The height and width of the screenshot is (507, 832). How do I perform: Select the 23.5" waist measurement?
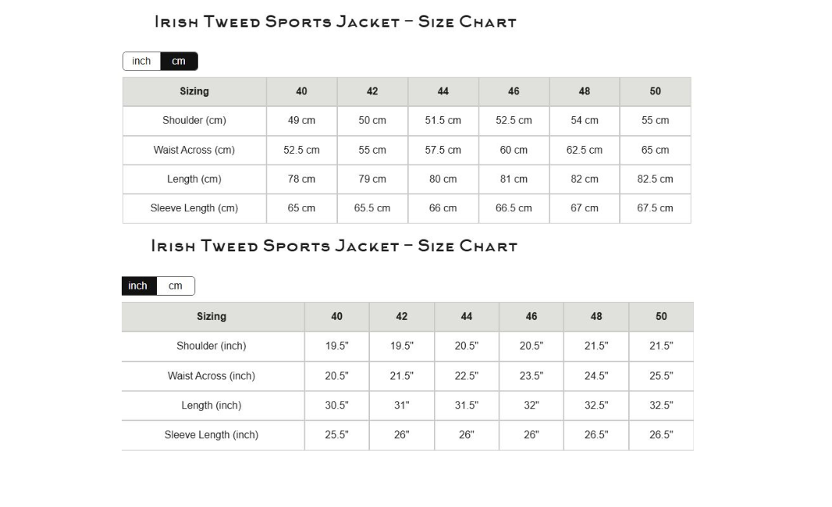pyautogui.click(x=531, y=376)
